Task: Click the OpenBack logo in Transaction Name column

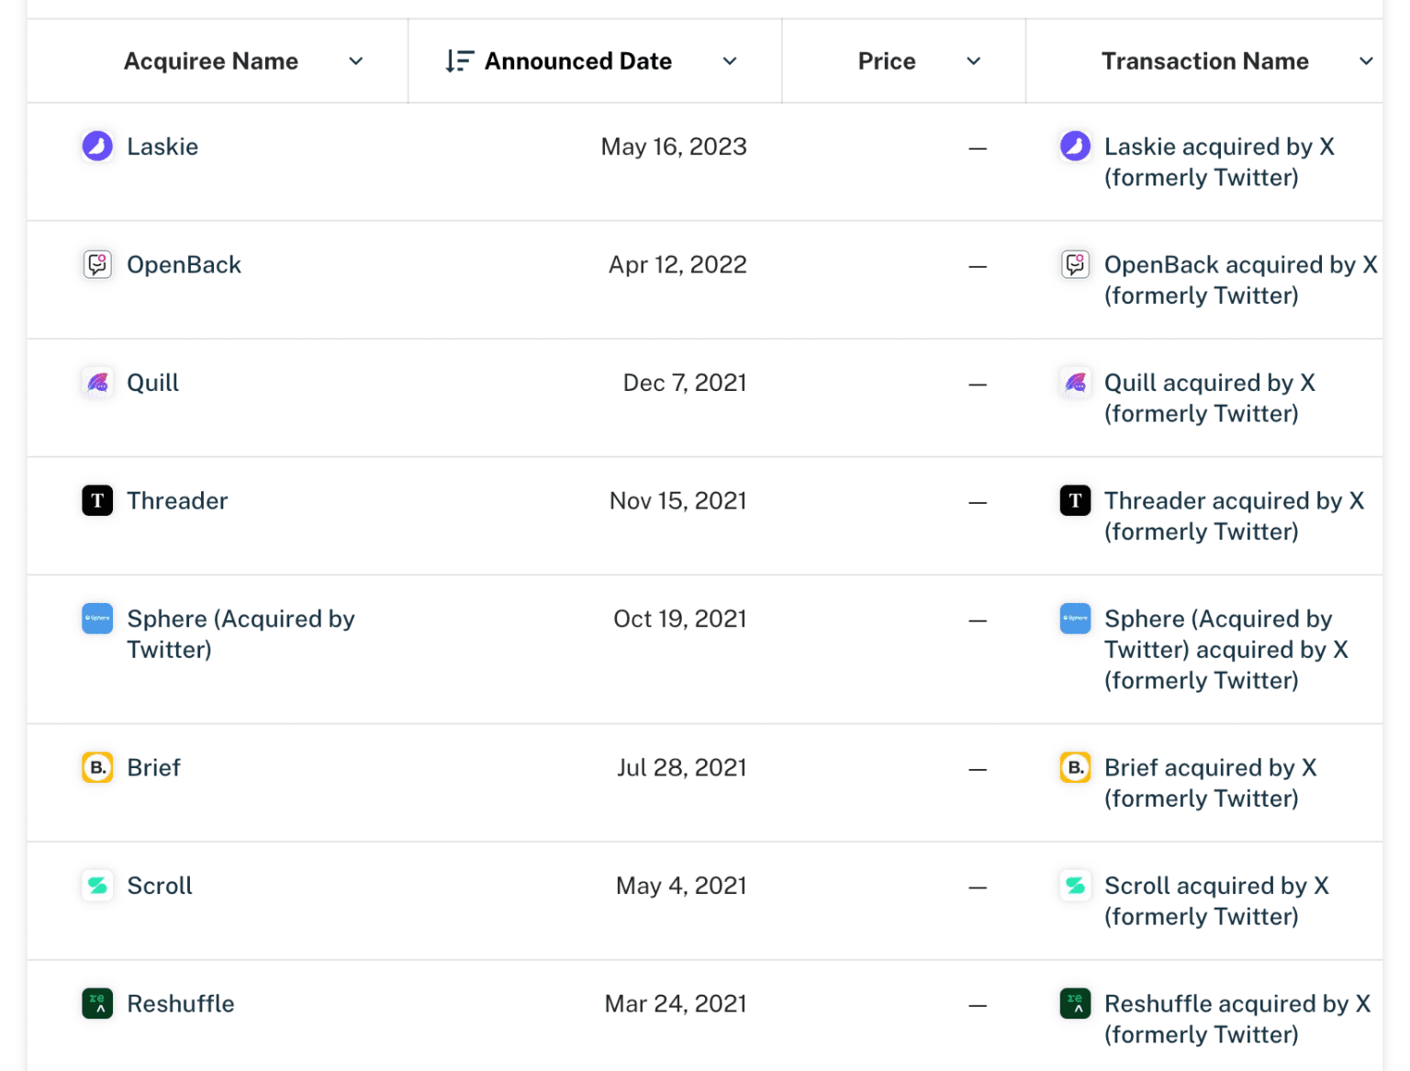Action: pyautogui.click(x=1075, y=264)
